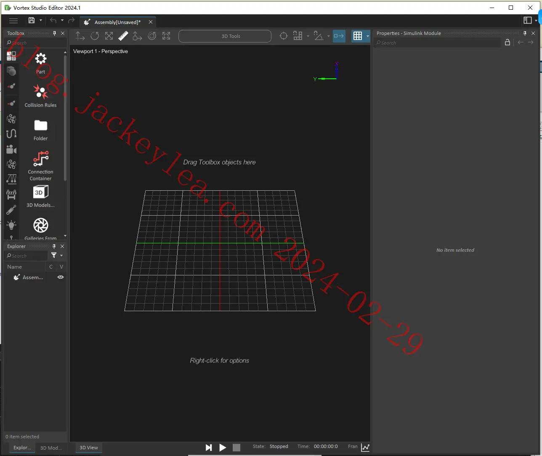The image size is (542, 456).
Task: Select the Toolbox piston actuator category
Action: 11,210
